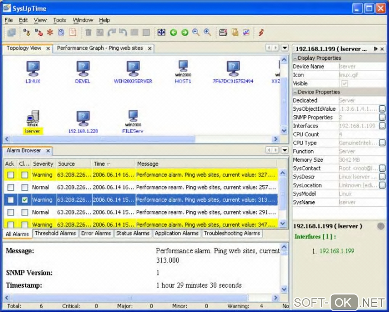Click the green back arrow toolbar icon
The width and height of the screenshot is (389, 312).
click(174, 33)
